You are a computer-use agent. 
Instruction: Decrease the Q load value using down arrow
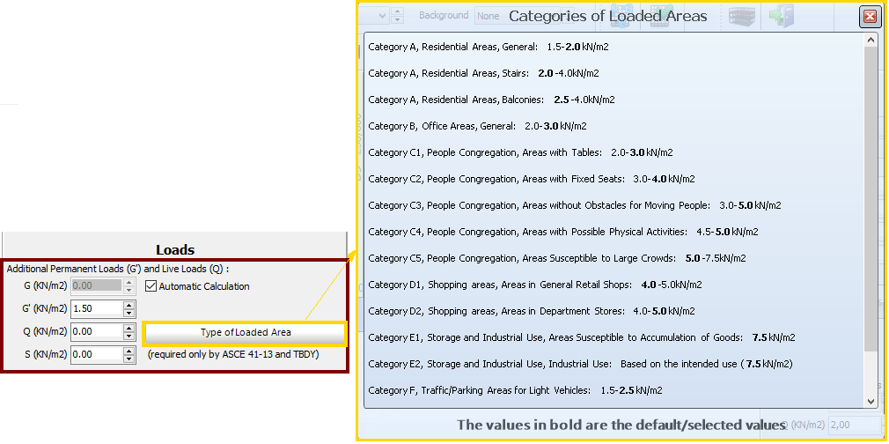(129, 337)
